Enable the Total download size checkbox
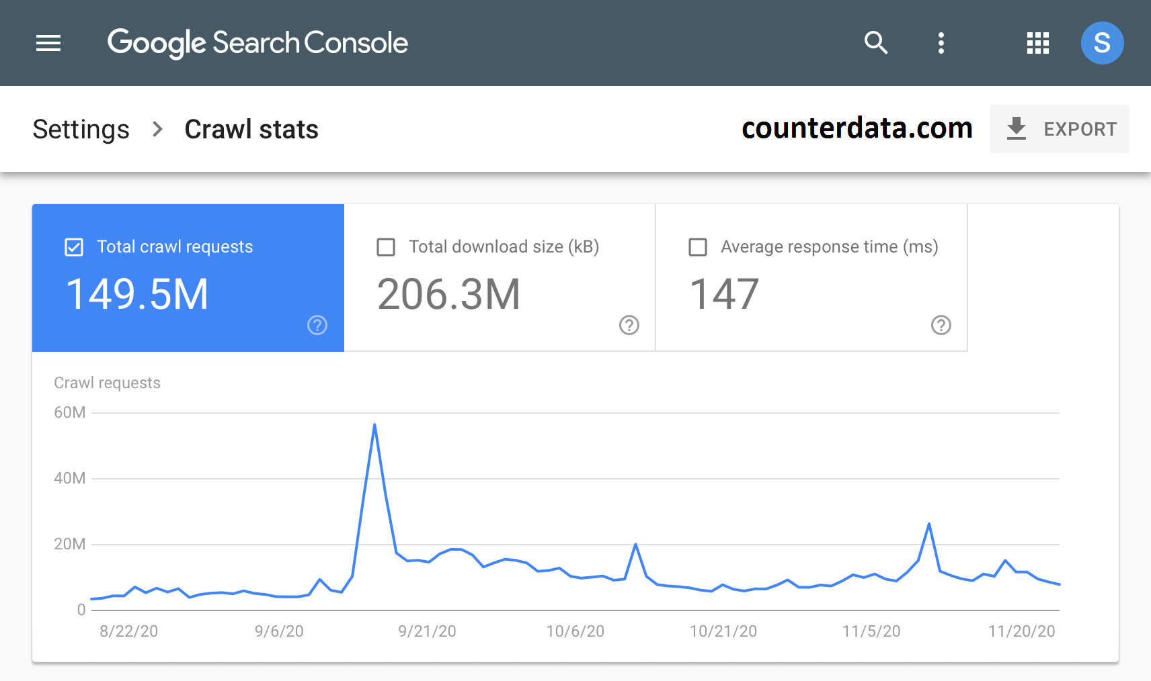 pos(386,247)
